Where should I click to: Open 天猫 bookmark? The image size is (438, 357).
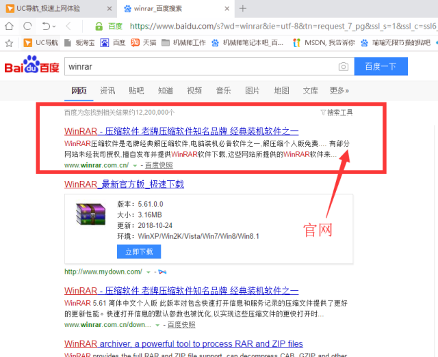144,42
